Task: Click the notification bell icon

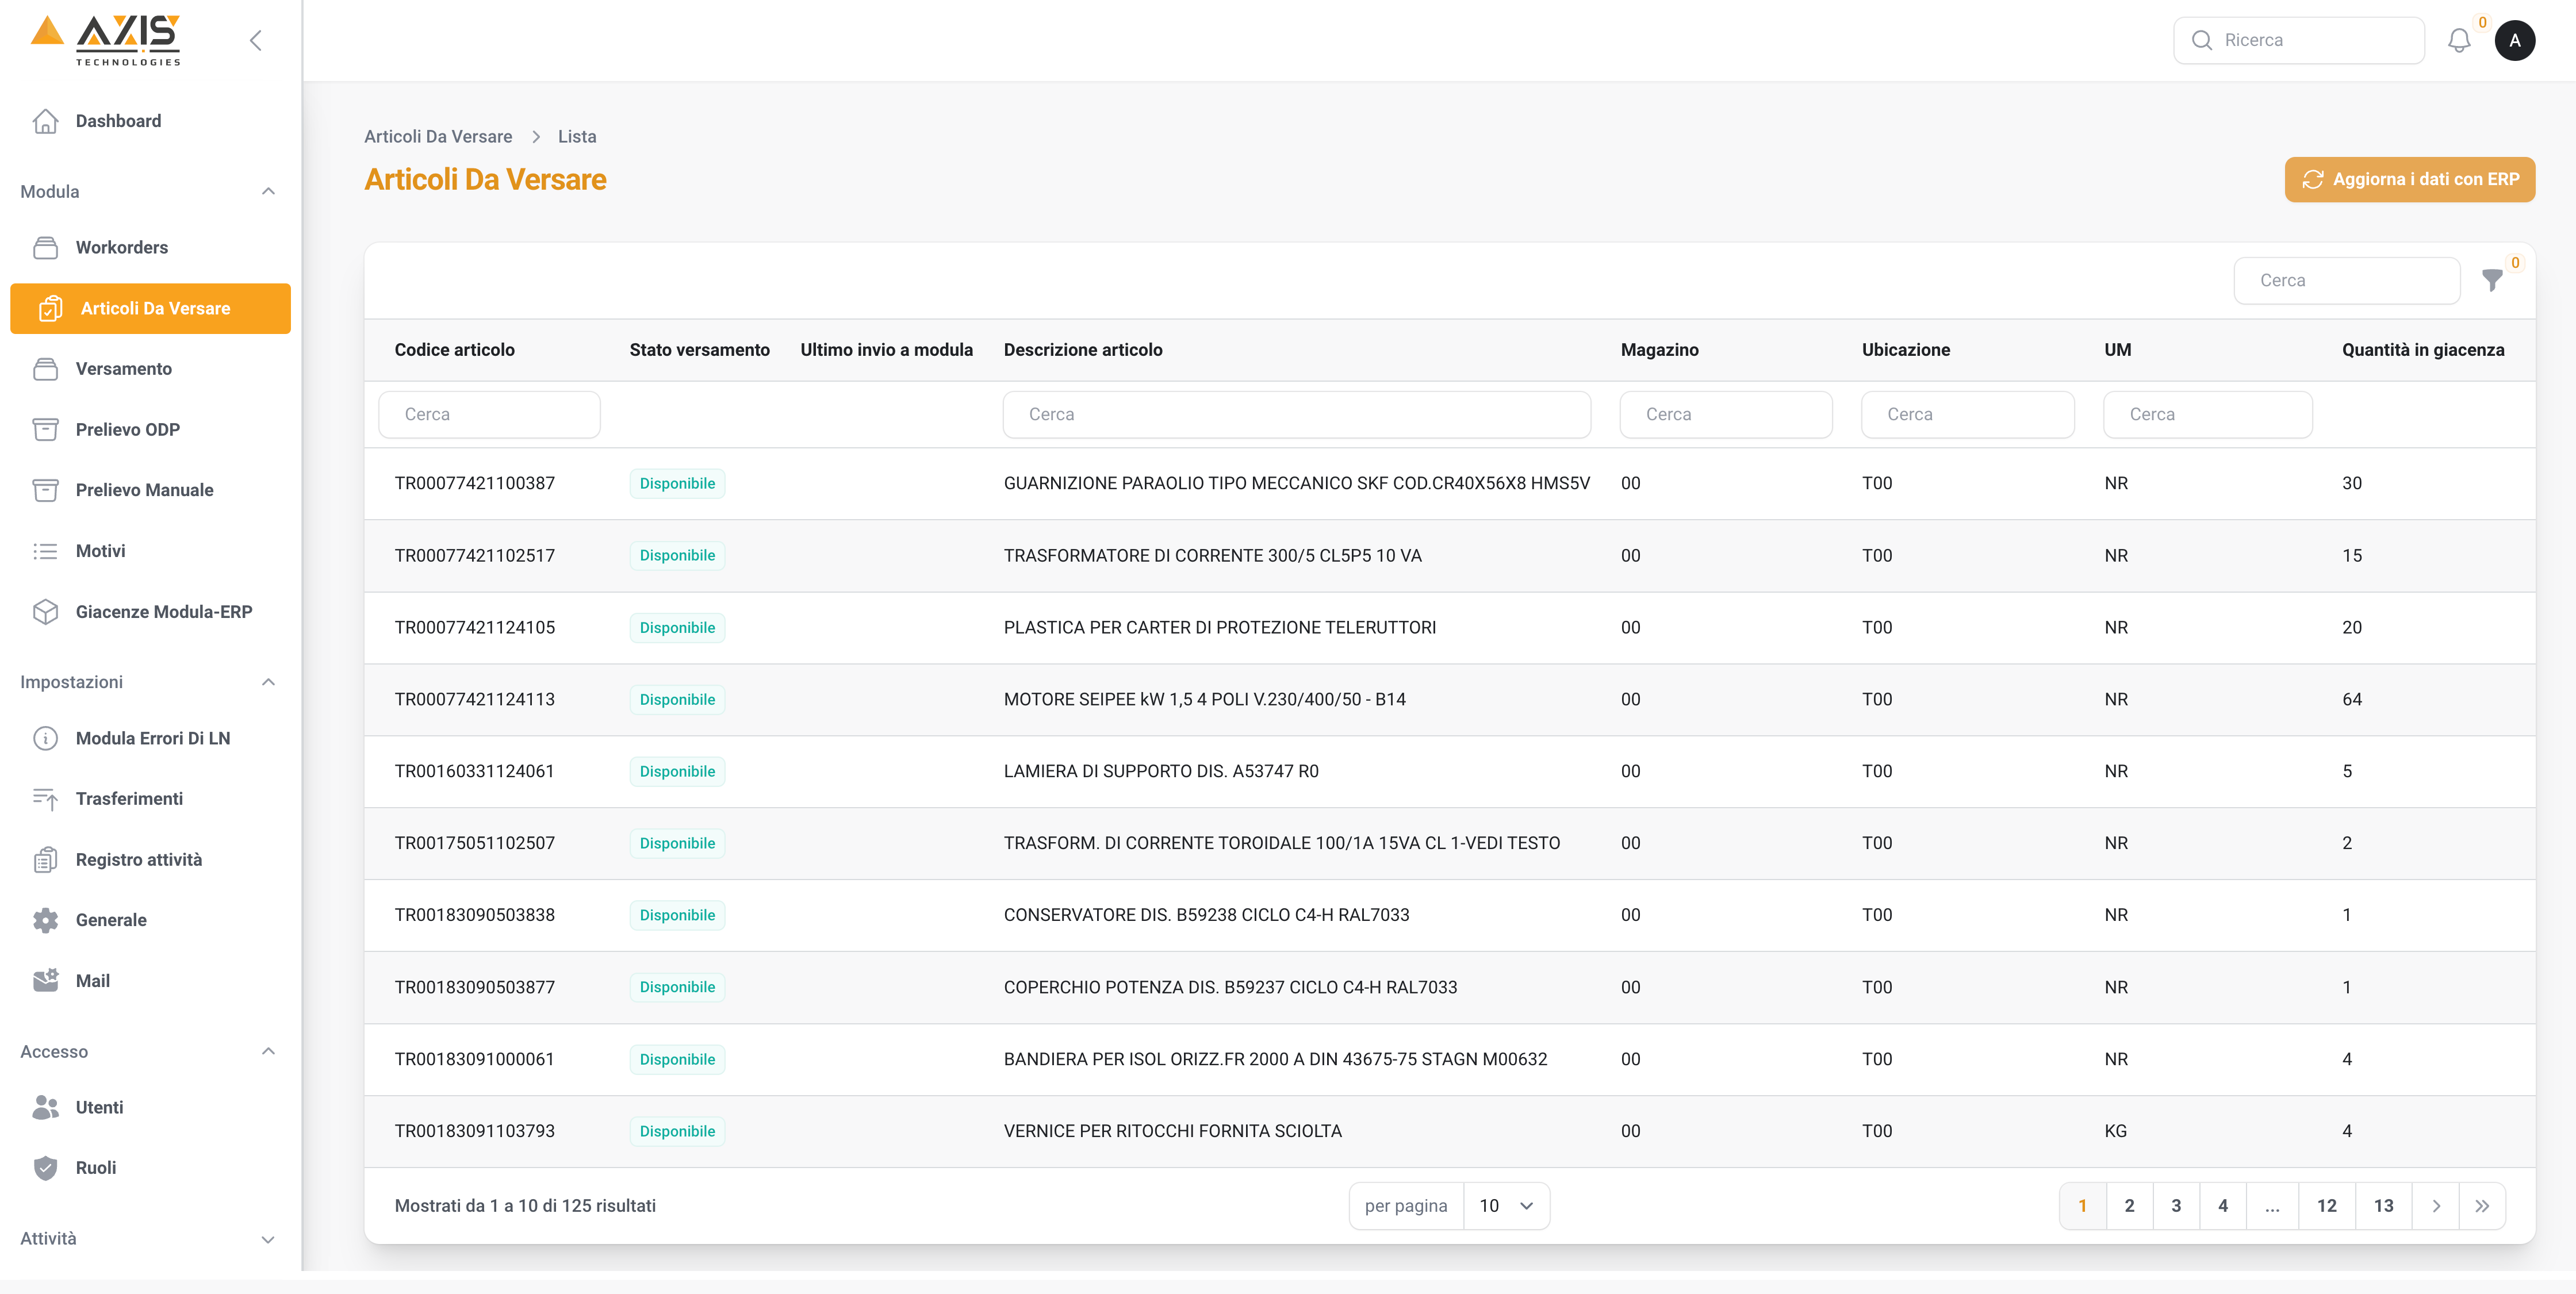Action: pos(2458,41)
